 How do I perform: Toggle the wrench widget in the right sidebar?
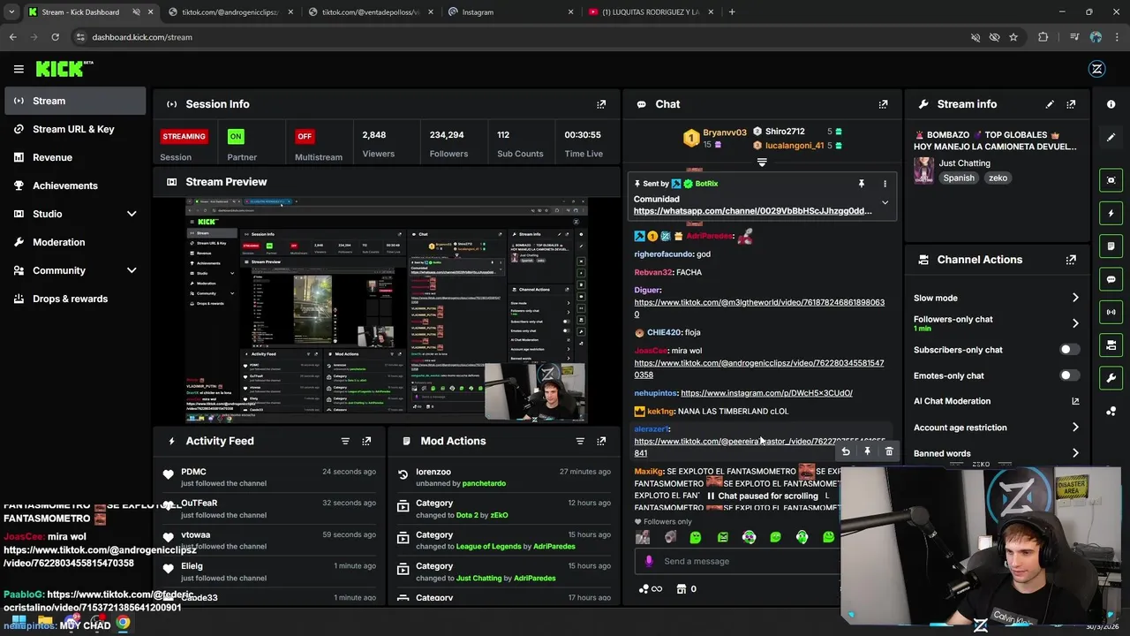click(1111, 378)
